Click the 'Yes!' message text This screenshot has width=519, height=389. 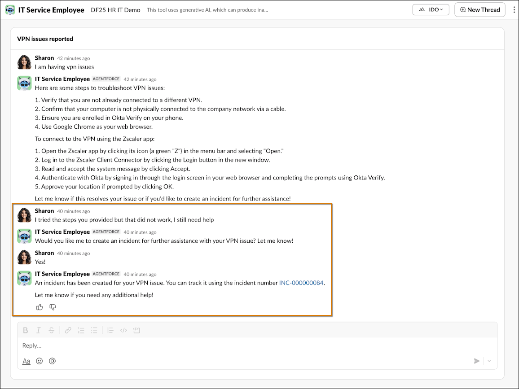(40, 262)
